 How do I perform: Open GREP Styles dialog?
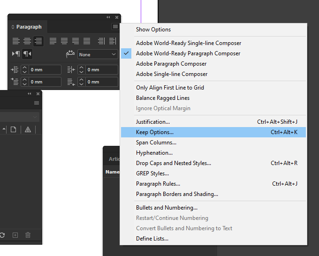[213, 173]
